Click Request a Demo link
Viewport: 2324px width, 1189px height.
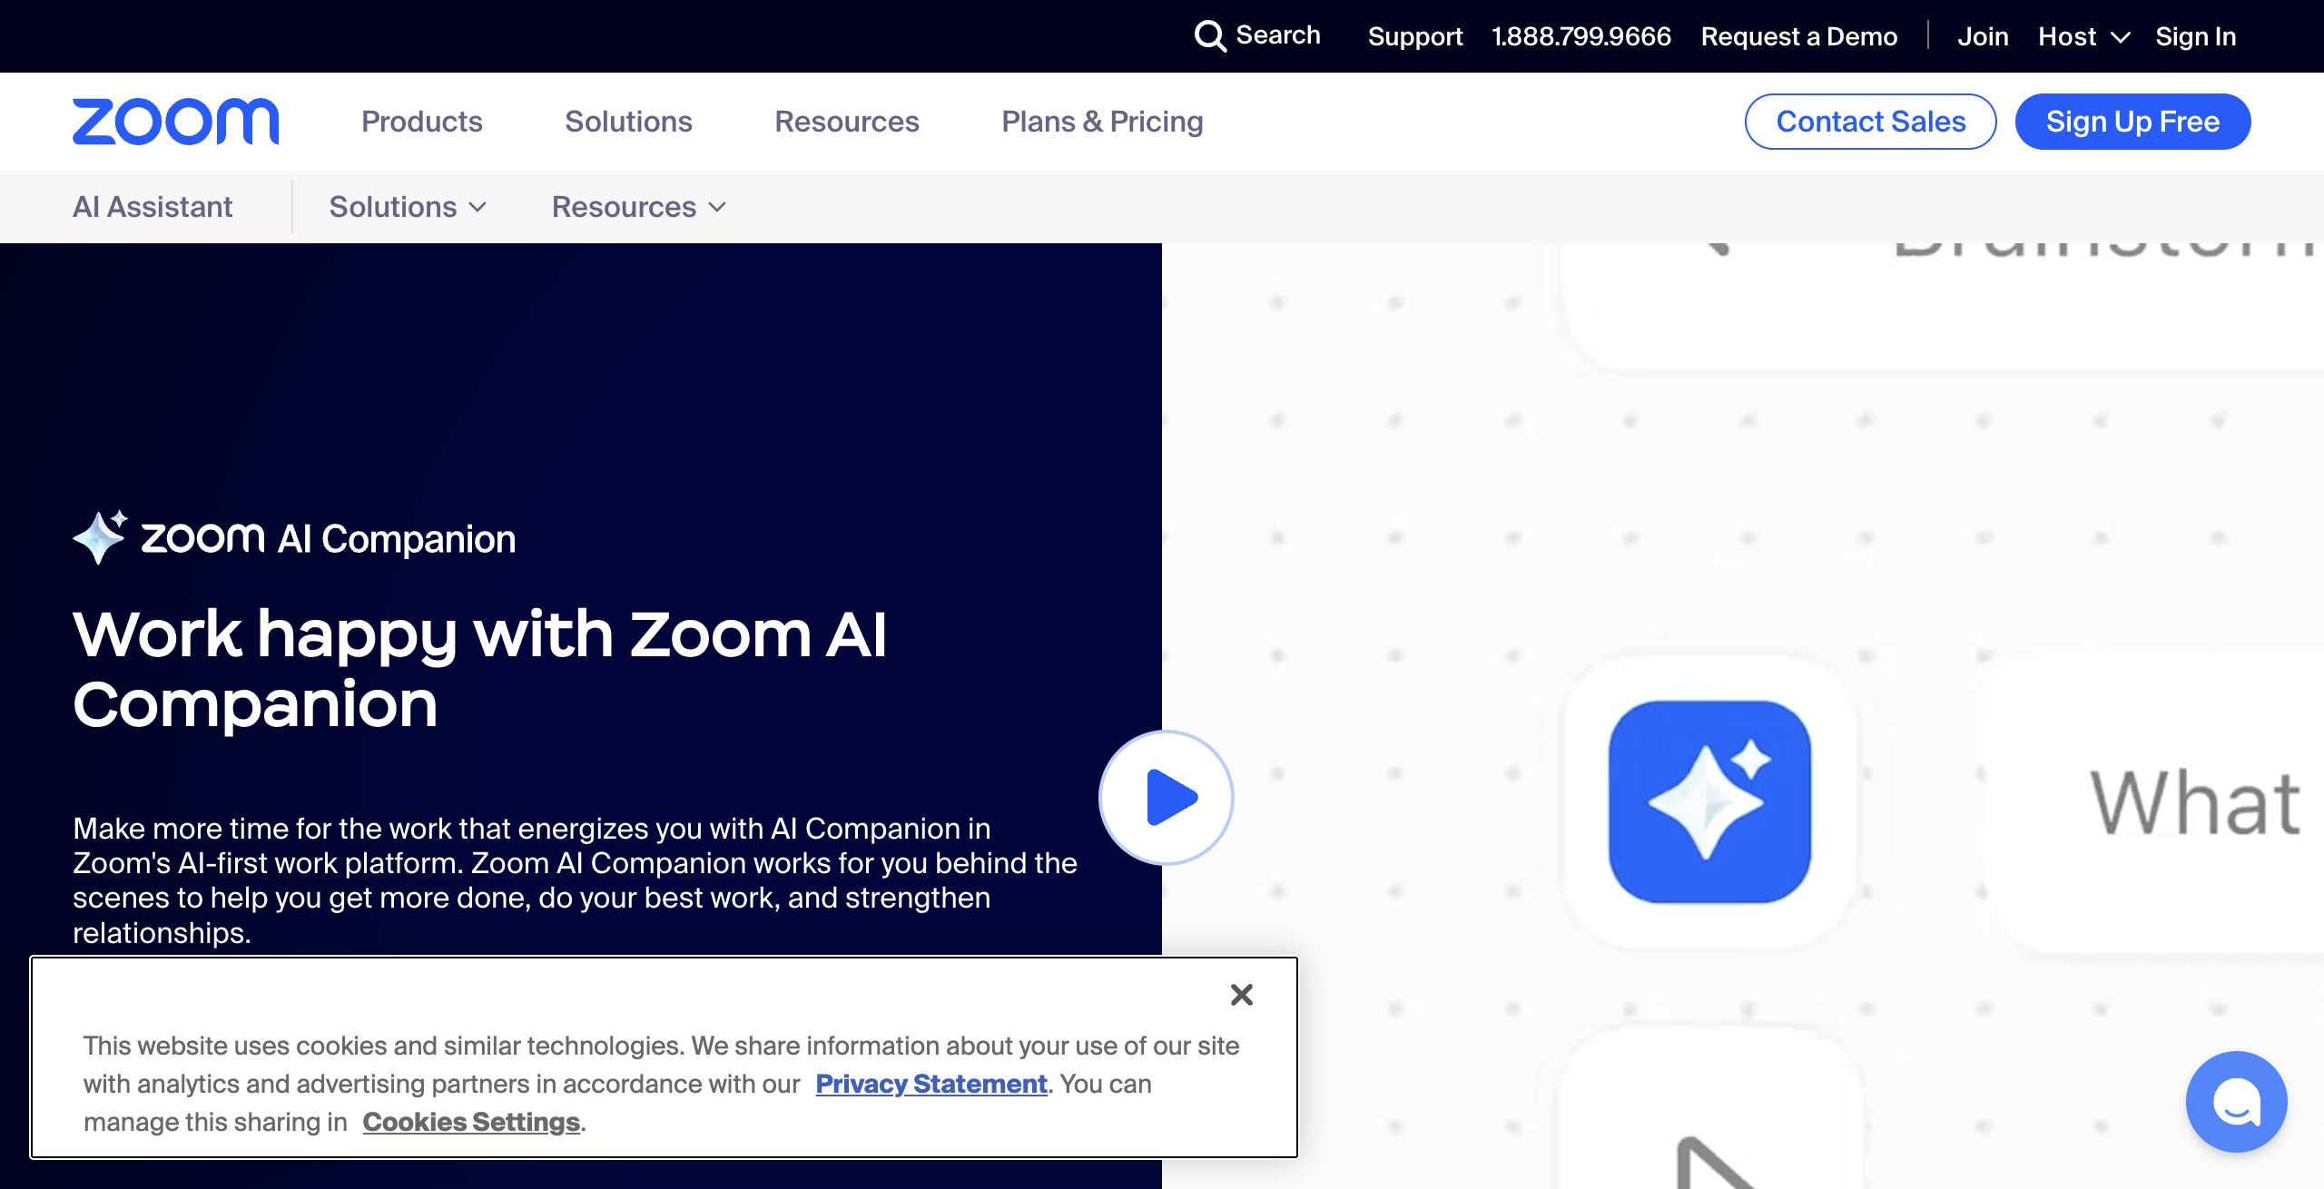[1798, 36]
